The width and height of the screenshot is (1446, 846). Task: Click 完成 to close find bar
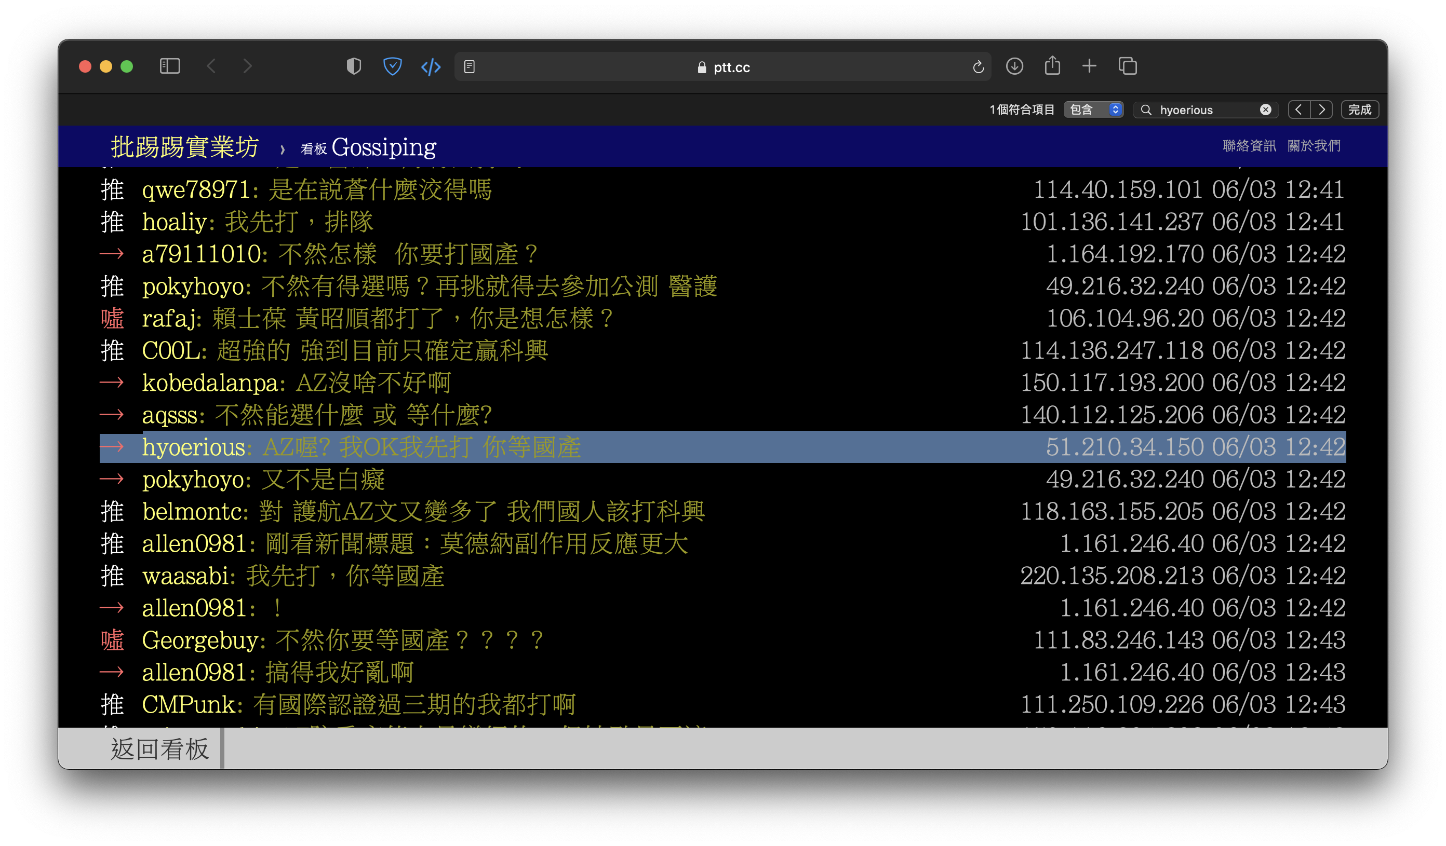(x=1359, y=110)
